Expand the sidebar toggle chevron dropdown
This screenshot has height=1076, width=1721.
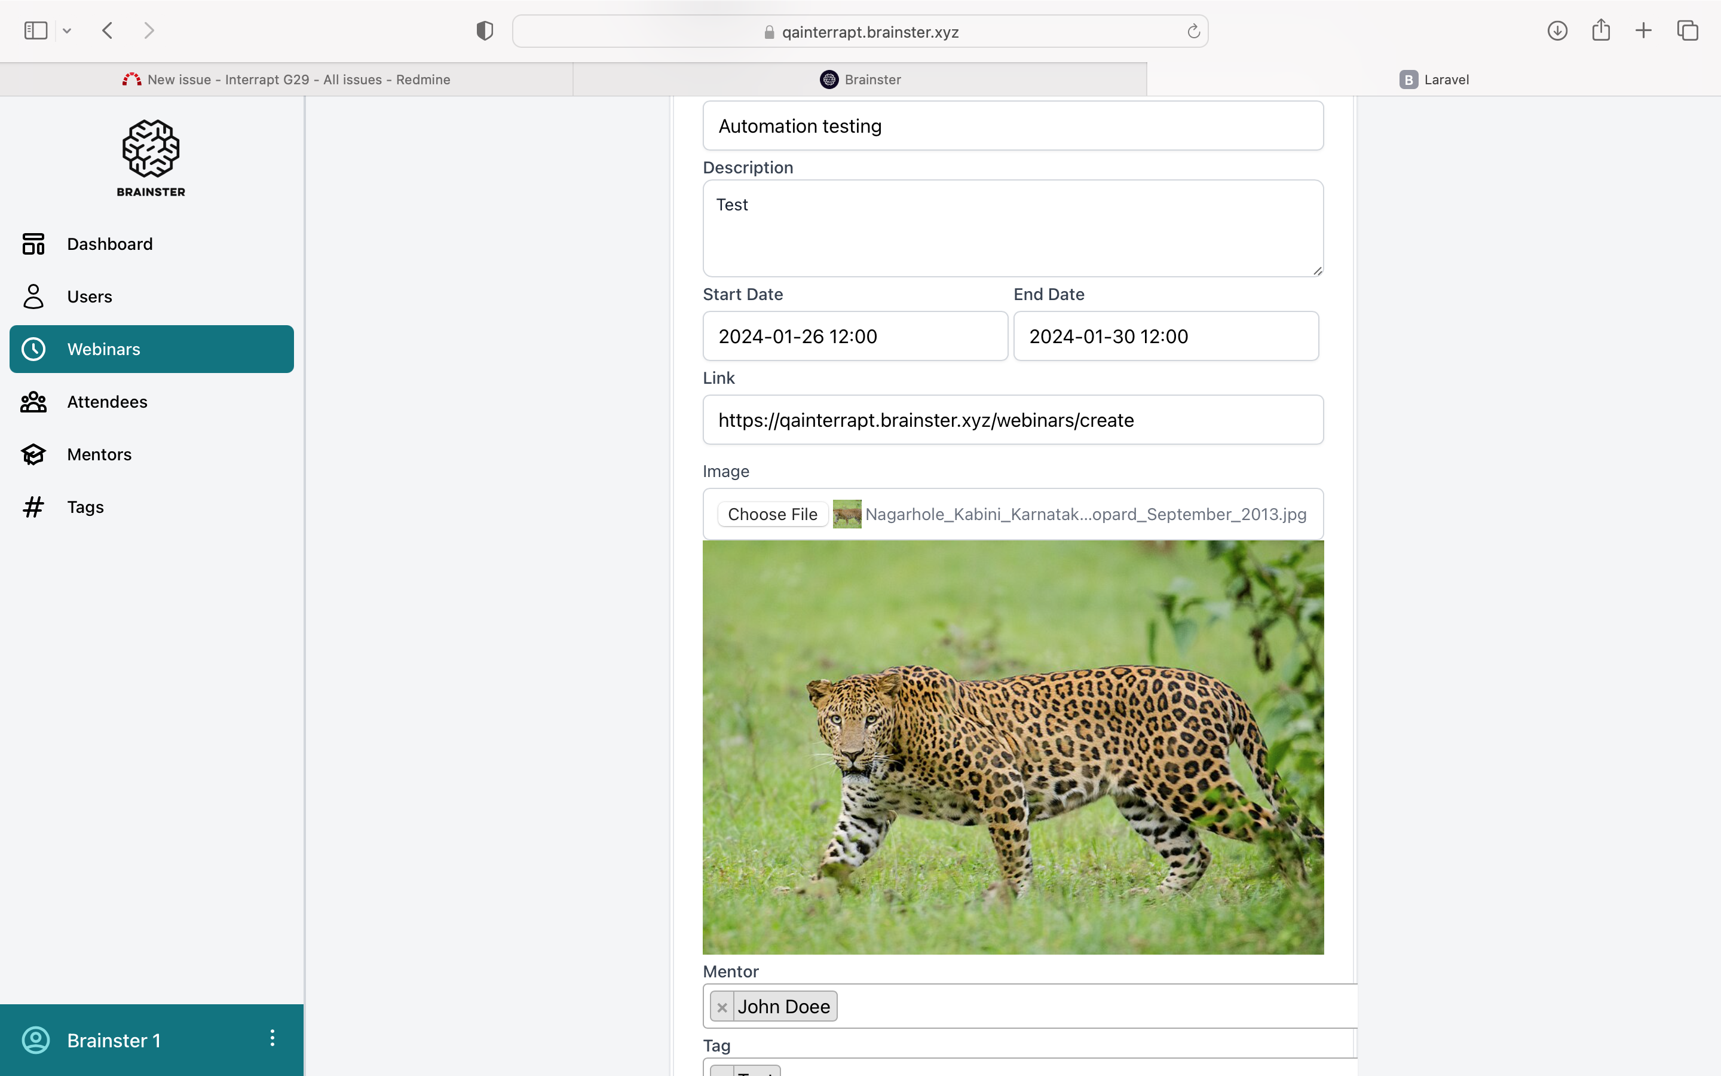pyautogui.click(x=67, y=30)
